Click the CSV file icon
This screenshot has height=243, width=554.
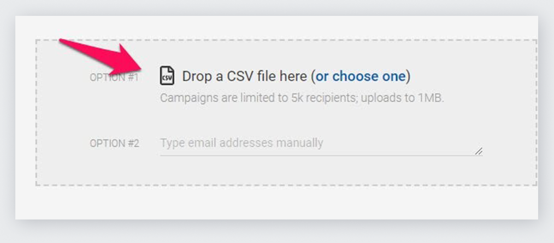(x=167, y=75)
